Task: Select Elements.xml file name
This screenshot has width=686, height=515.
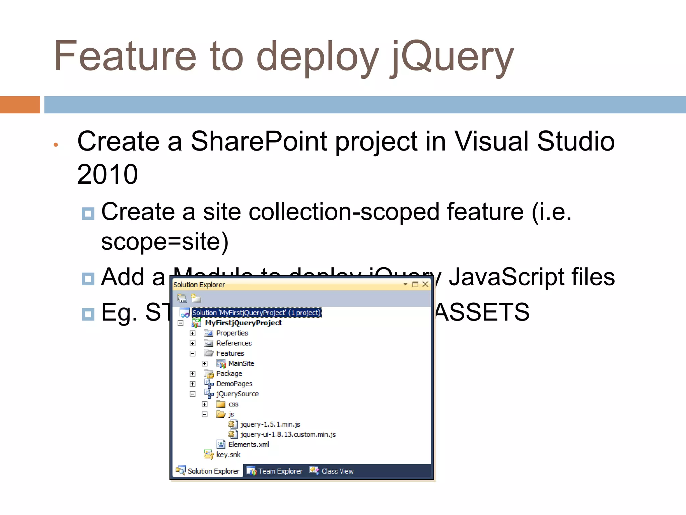Action: [249, 445]
